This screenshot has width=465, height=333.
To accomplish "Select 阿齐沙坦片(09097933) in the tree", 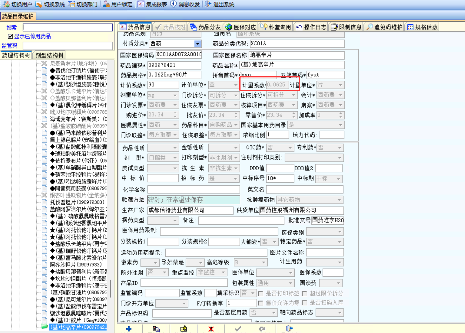I will pos(76,265).
